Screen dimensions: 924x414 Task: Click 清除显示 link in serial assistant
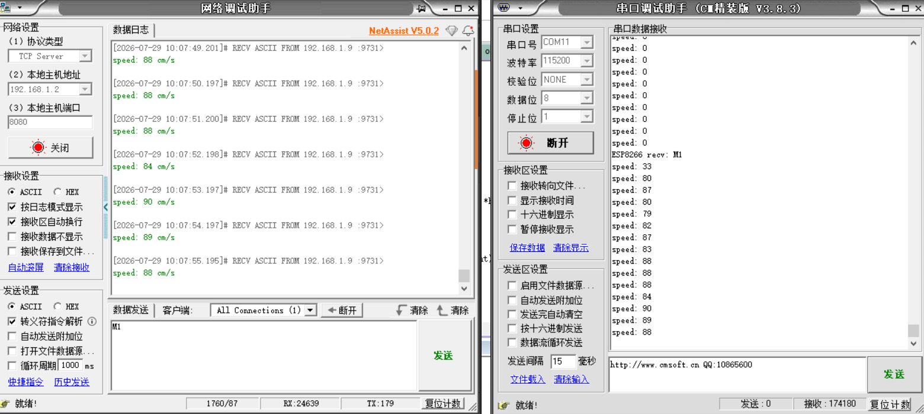click(x=571, y=248)
